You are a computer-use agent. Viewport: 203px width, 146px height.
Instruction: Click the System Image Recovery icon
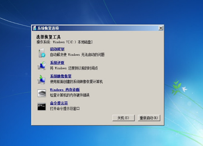click(42, 80)
